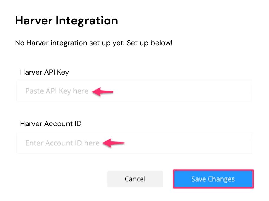Screen dimensions: 269x201
Task: Click the 'Harver Integration' heading
Action: (x=66, y=21)
